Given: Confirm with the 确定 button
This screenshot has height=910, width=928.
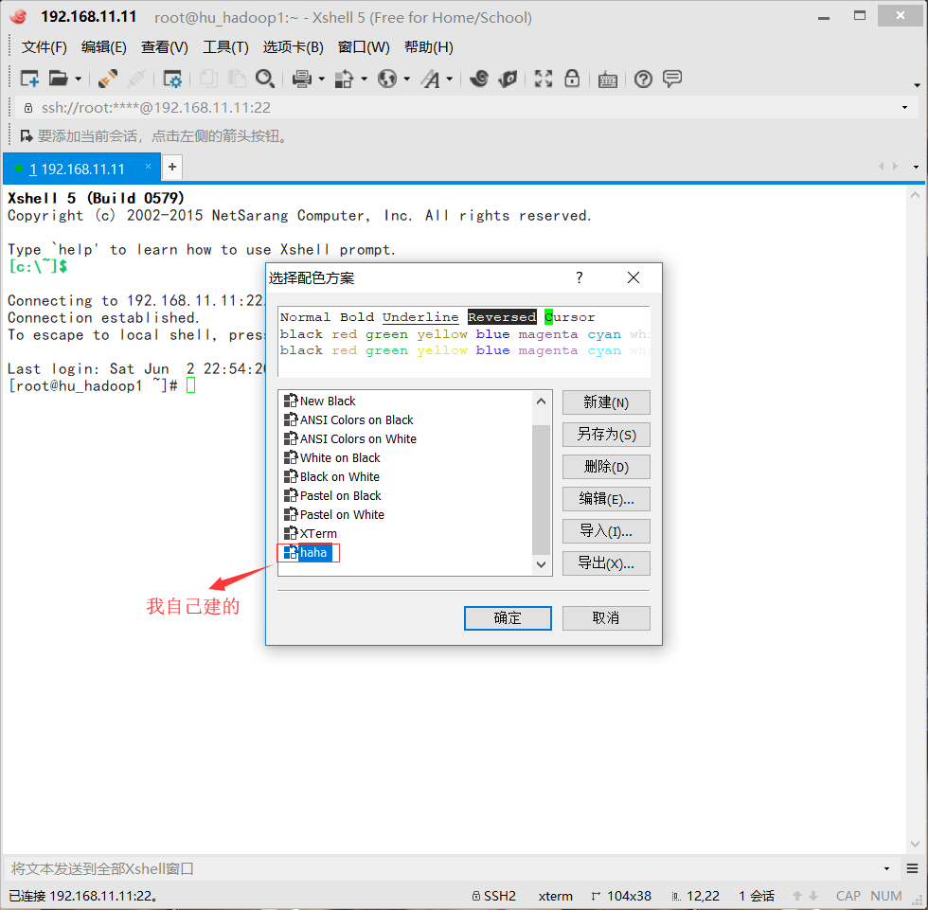Looking at the screenshot, I should pyautogui.click(x=508, y=617).
